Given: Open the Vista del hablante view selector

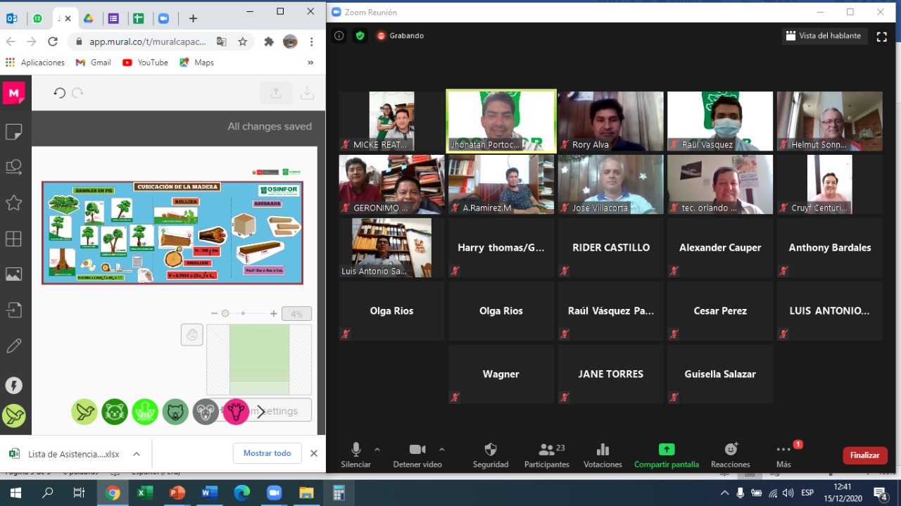Looking at the screenshot, I should (x=824, y=36).
